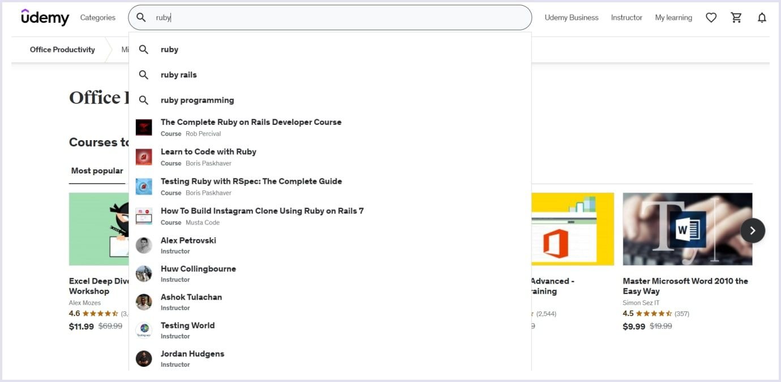Open Master Microsoft Word 2010 course title
This screenshot has width=781, height=382.
pos(685,286)
